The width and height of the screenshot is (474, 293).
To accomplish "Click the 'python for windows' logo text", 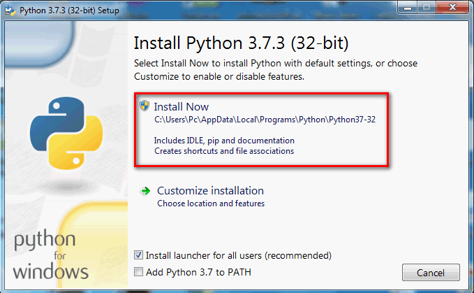I will coord(50,255).
